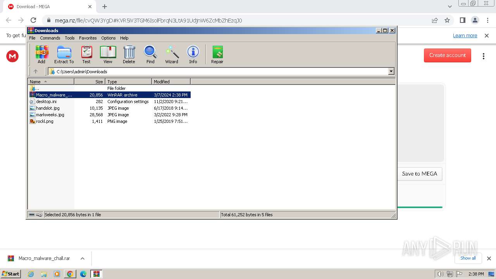496x279 pixels.
Task: Open Chrome three-dot menu
Action: [x=487, y=20]
